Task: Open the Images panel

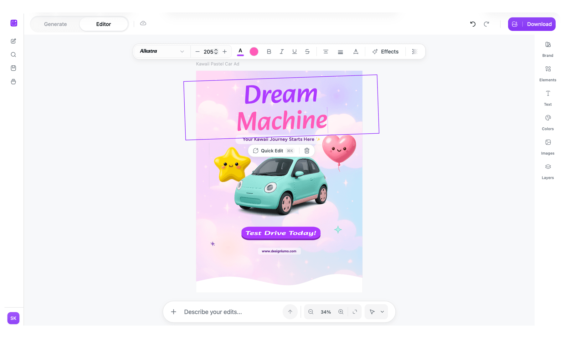Action: pyautogui.click(x=547, y=146)
